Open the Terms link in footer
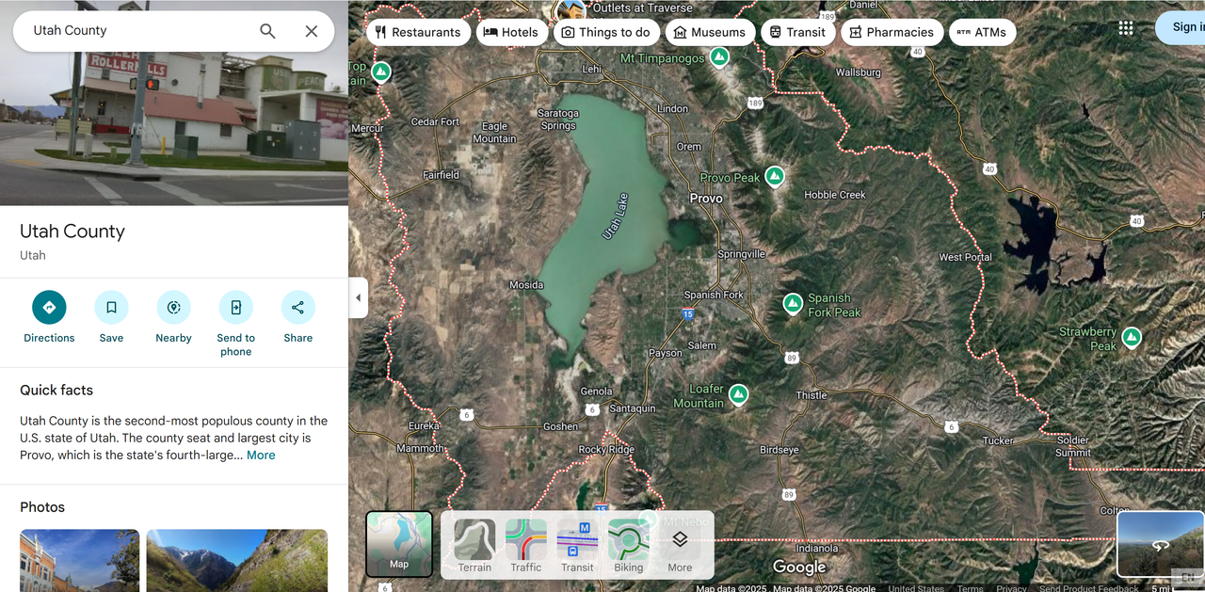Viewport: 1205px width, 592px height. pos(971,588)
